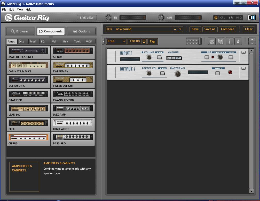Increase tempo with up stepper
Viewport: 260px width, 201px height.
(144, 40)
